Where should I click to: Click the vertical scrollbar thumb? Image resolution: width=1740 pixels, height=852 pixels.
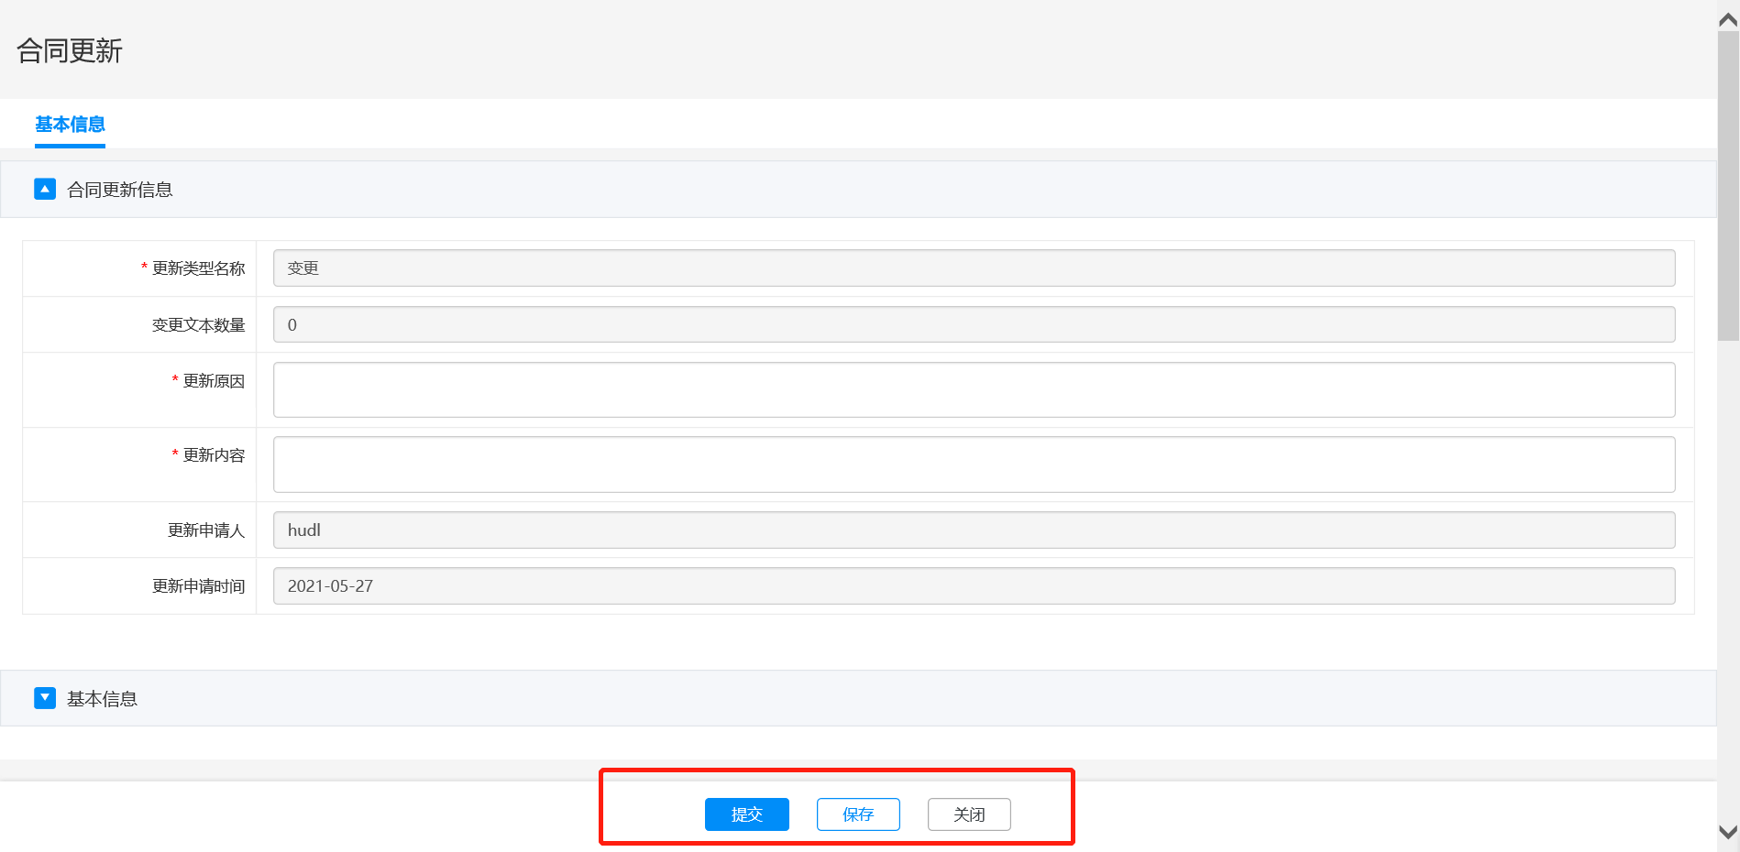click(1728, 183)
